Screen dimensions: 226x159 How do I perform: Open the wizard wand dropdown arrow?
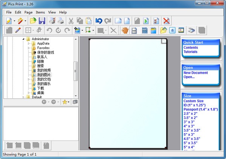click(25, 21)
